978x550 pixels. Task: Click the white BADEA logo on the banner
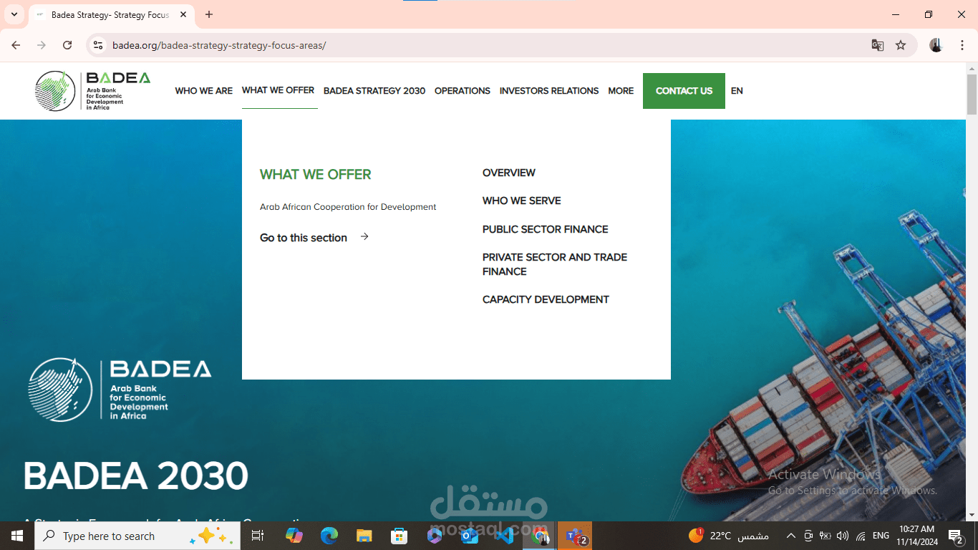coord(120,390)
